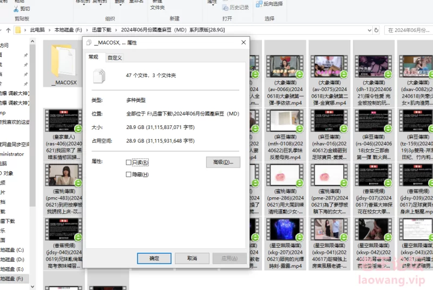The image size is (433, 290).
Task: Click the search box for this folder
Action: tap(409, 30)
